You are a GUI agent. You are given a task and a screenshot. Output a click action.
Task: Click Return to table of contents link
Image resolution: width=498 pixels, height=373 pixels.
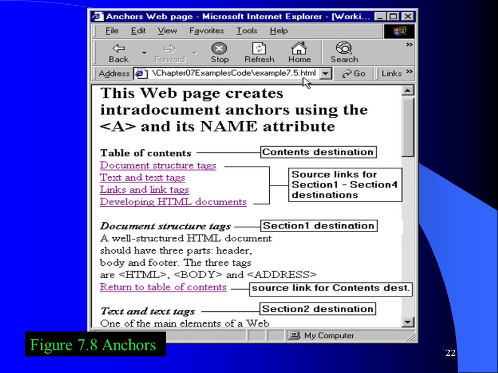click(x=163, y=287)
